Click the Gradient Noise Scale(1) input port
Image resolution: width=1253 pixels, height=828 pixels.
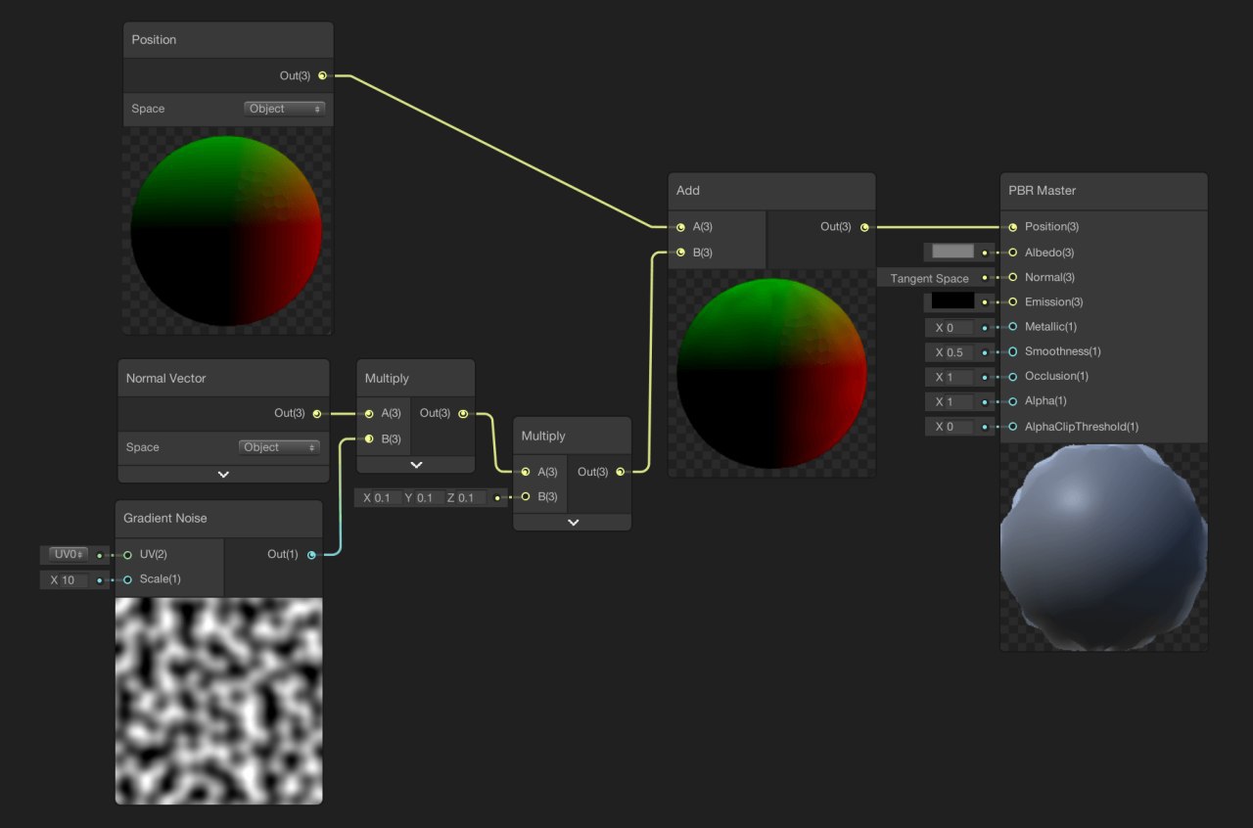pyautogui.click(x=127, y=579)
